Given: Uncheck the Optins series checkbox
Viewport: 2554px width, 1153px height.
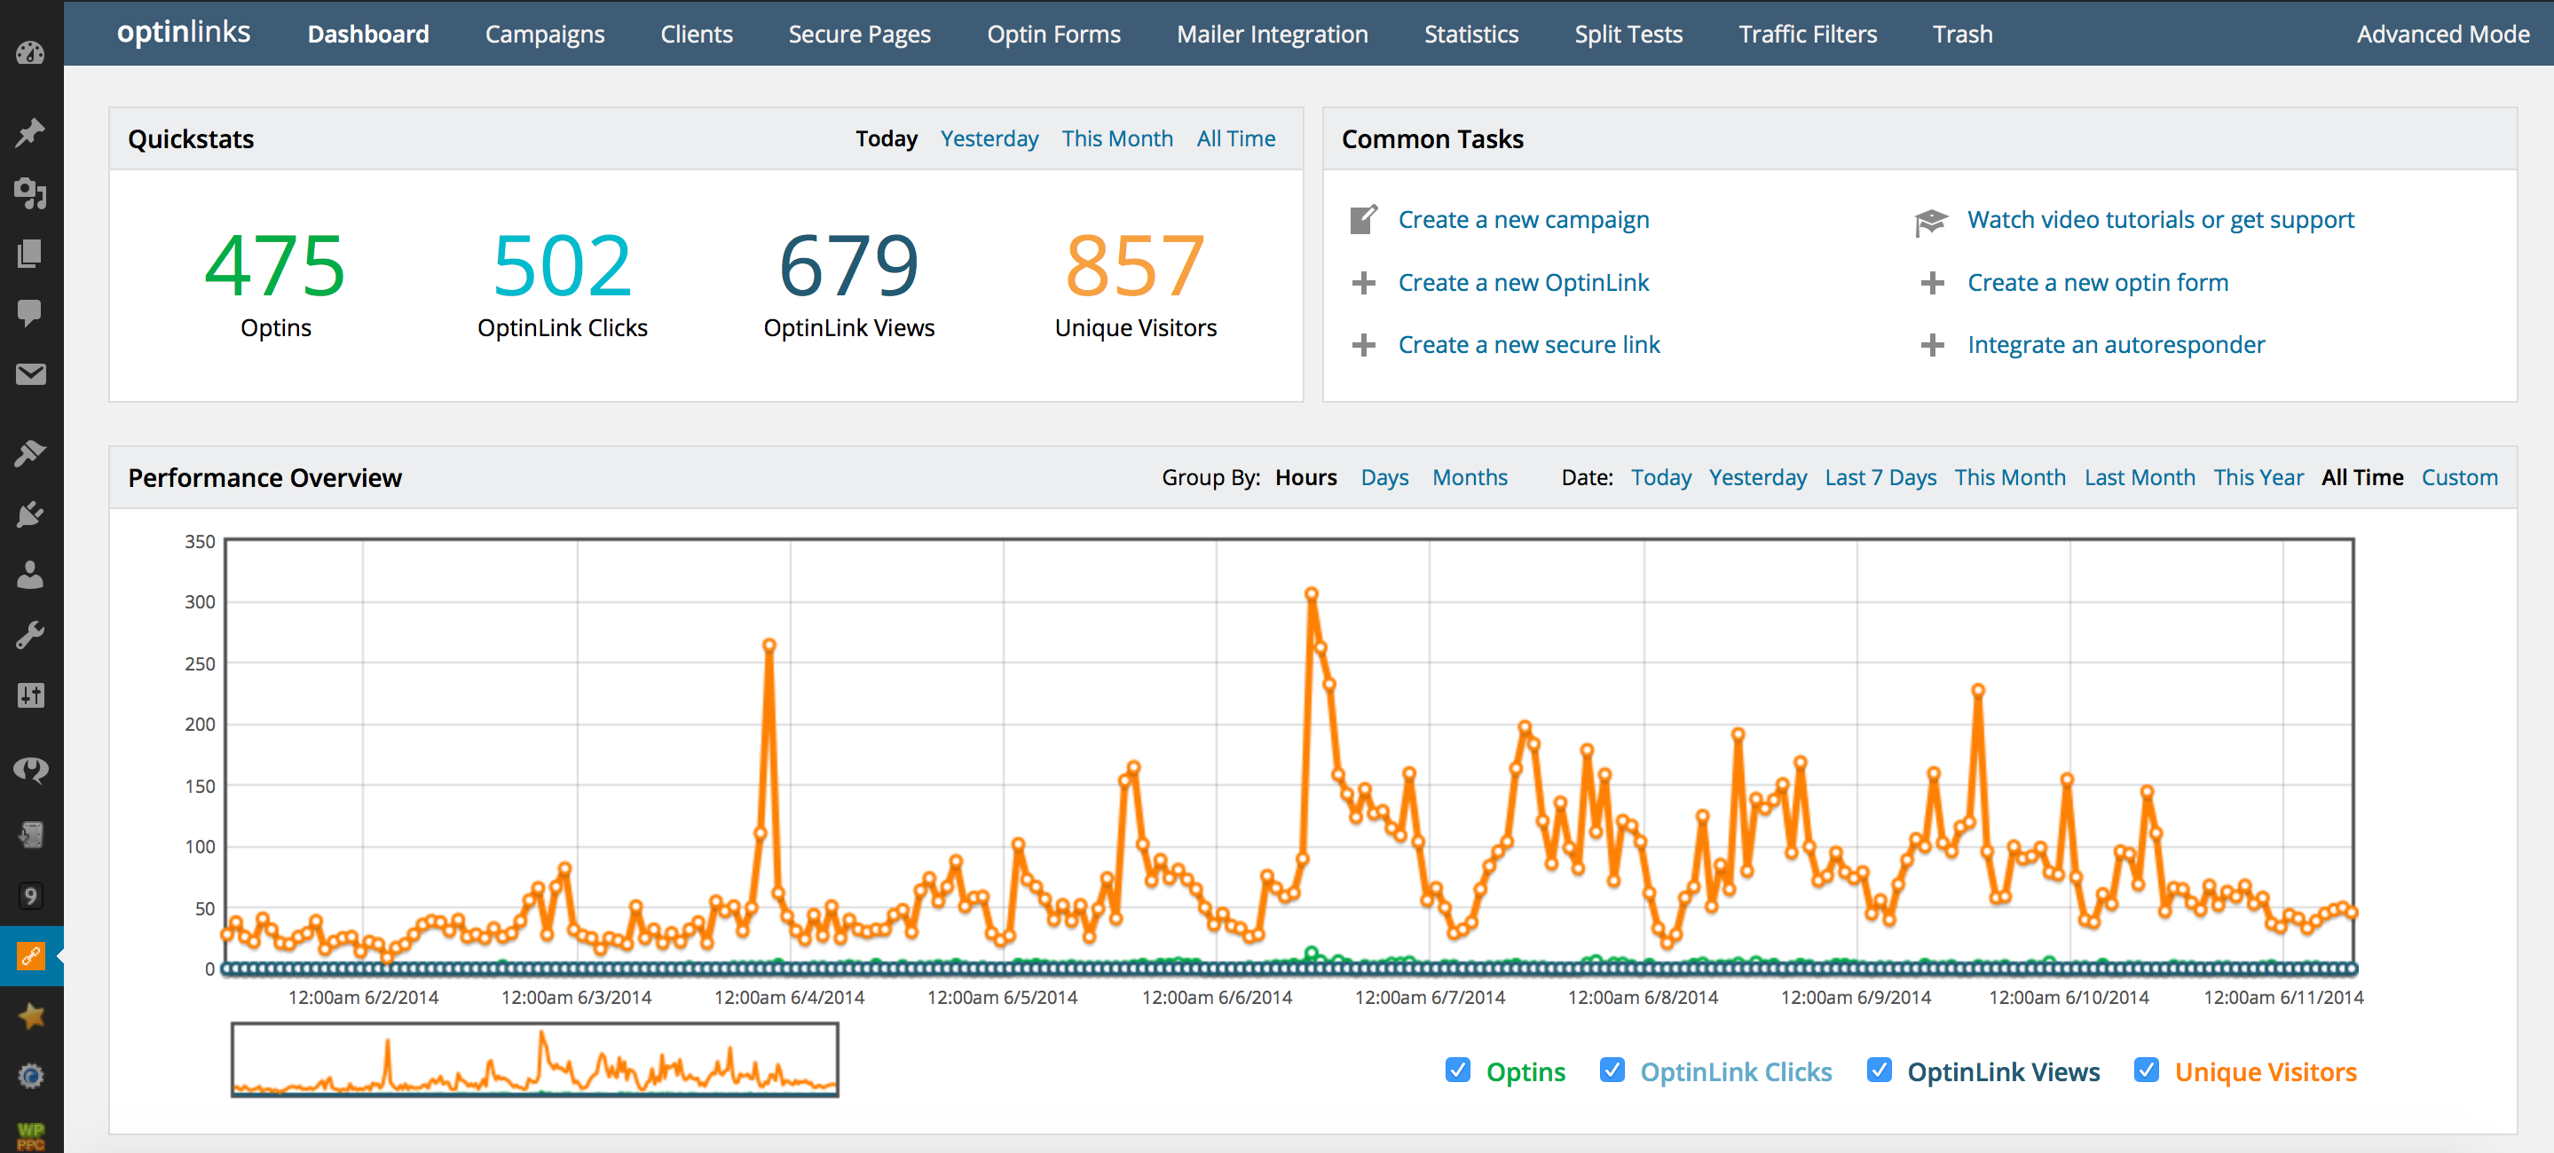Looking at the screenshot, I should [x=1456, y=1070].
